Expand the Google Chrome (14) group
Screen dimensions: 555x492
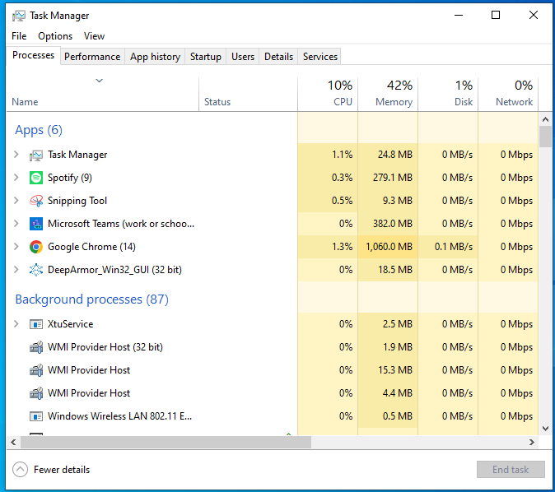(16, 247)
